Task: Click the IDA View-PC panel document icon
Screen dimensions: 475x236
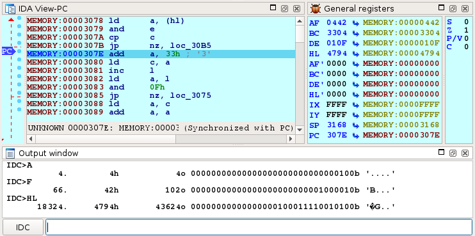Action: (10, 8)
